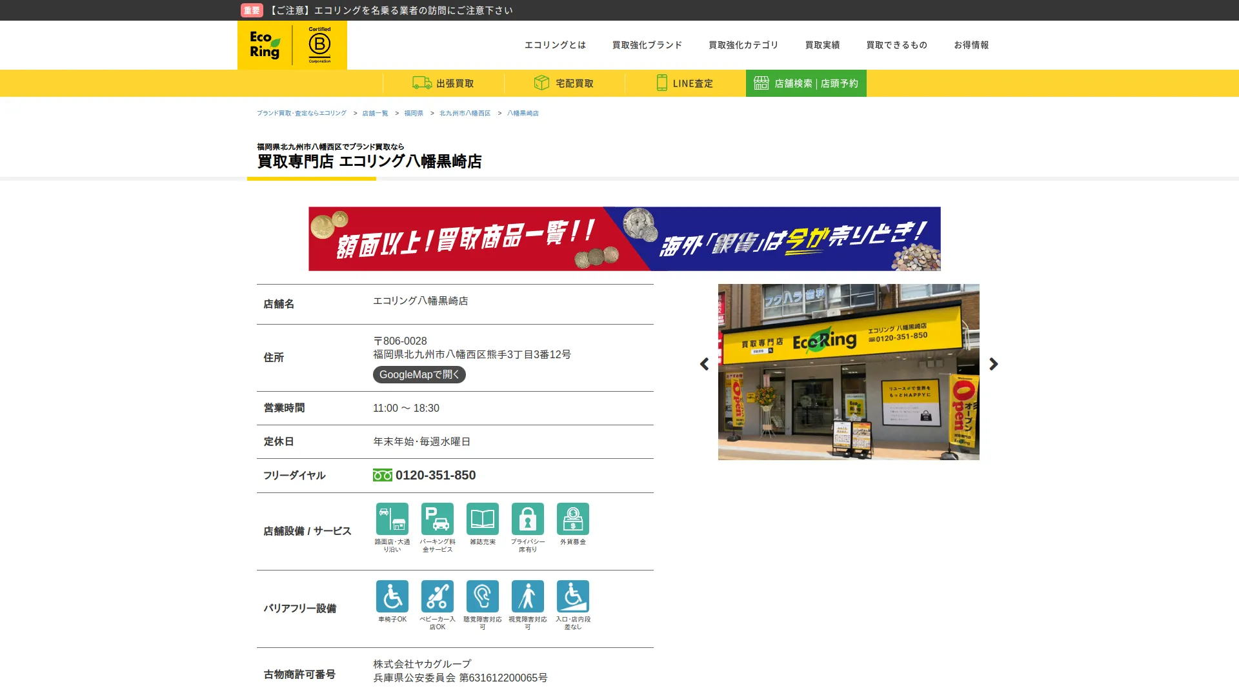
Task: Click the Certified B Corporation badge
Action: [319, 45]
